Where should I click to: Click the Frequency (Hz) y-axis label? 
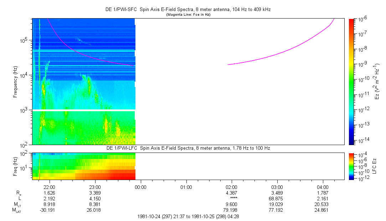[x=15, y=82]
